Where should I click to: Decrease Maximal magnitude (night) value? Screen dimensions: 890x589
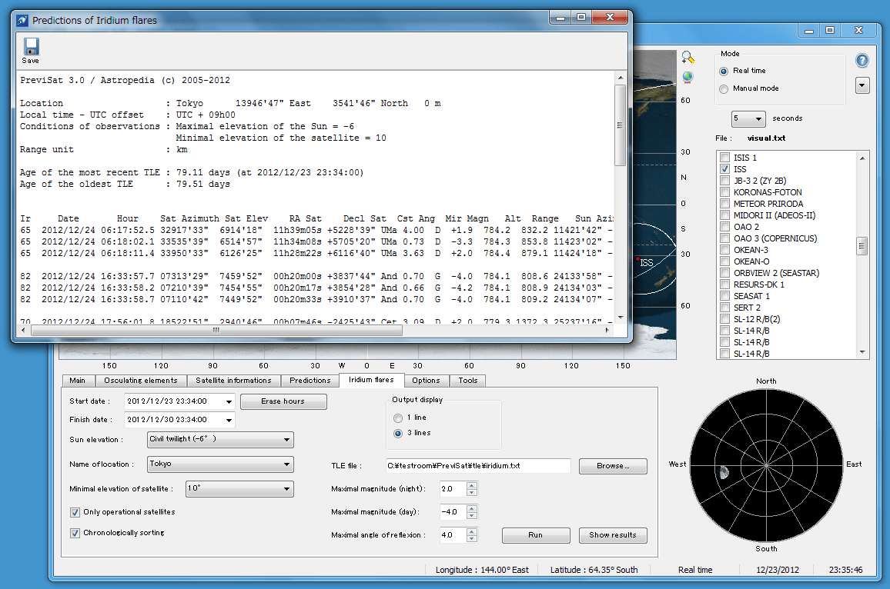pos(472,493)
